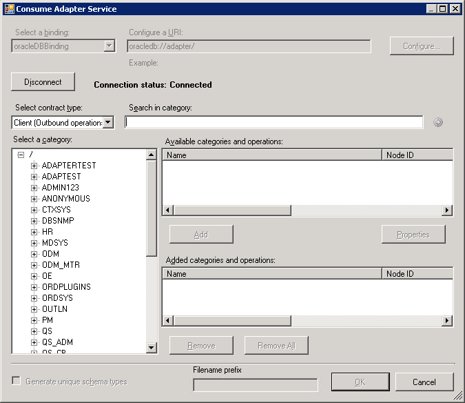Click Added list scroll right arrow
465x403 pixels.
tap(447, 320)
